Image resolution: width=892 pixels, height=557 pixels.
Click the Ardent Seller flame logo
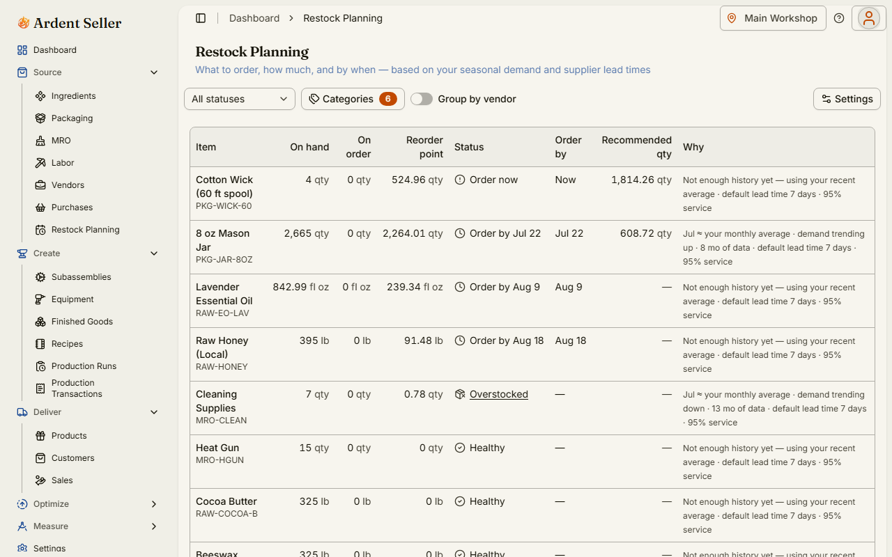tap(24, 23)
